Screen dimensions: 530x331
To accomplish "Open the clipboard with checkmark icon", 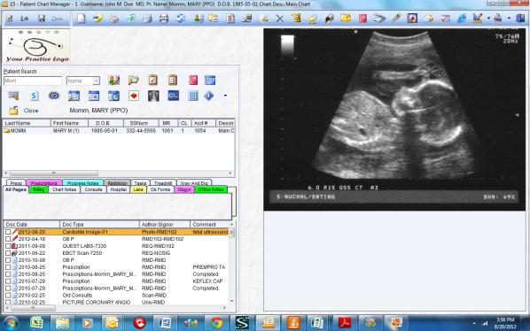I will tap(152, 80).
